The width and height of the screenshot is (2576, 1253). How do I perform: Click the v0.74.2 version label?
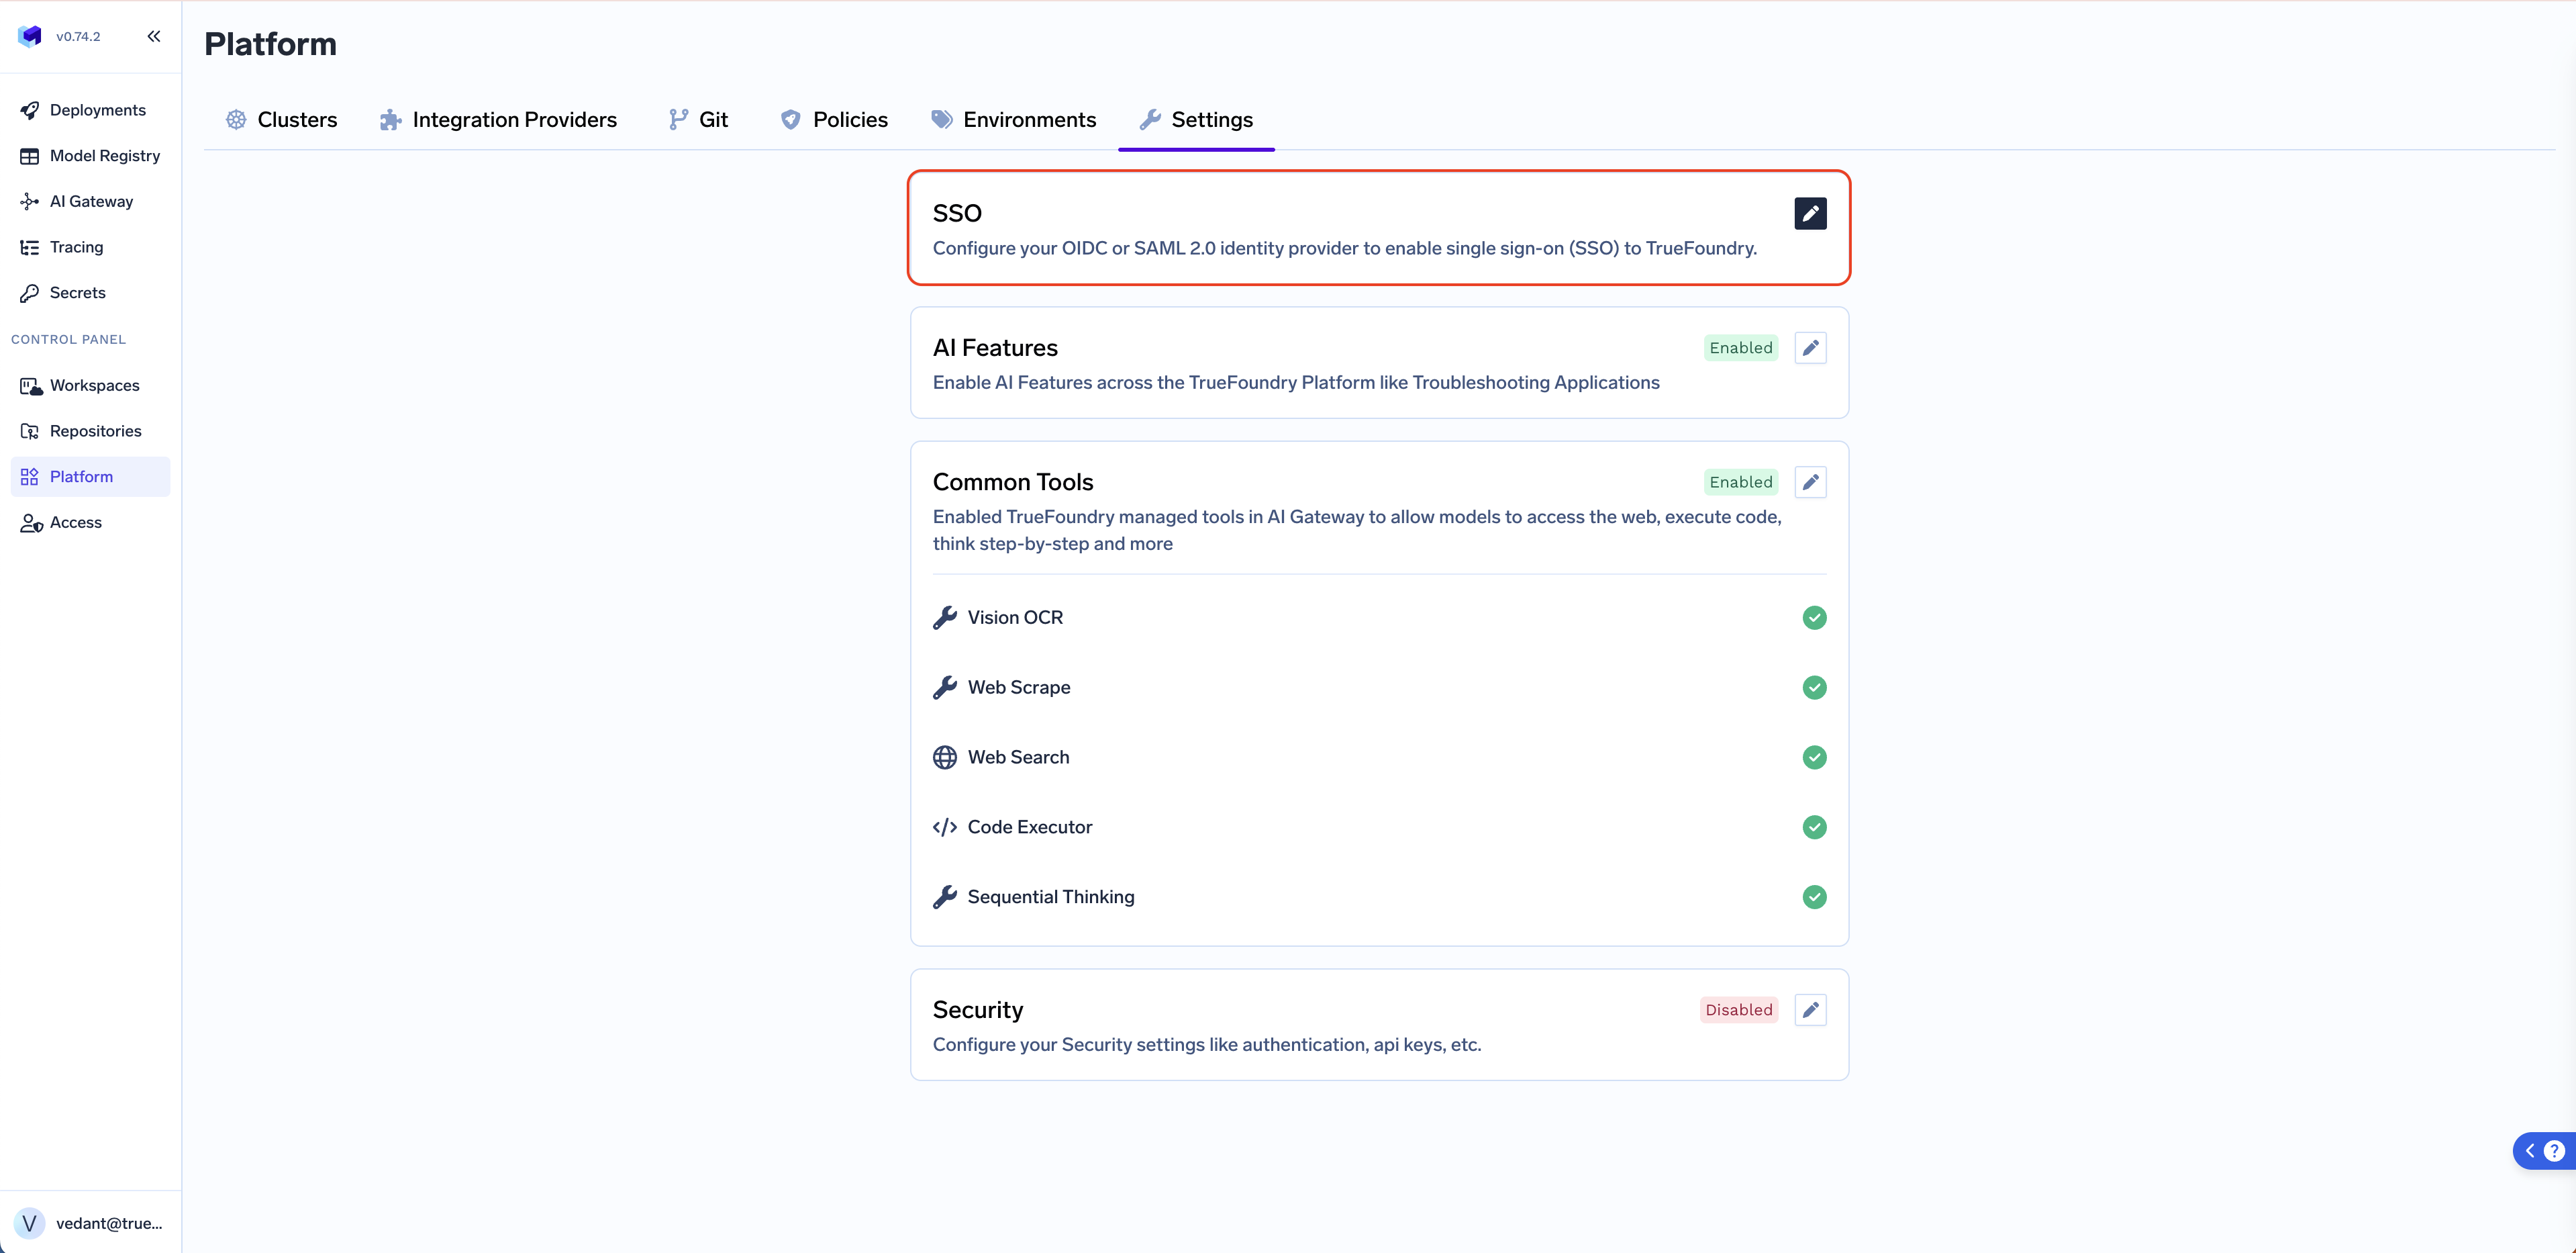pos(78,37)
